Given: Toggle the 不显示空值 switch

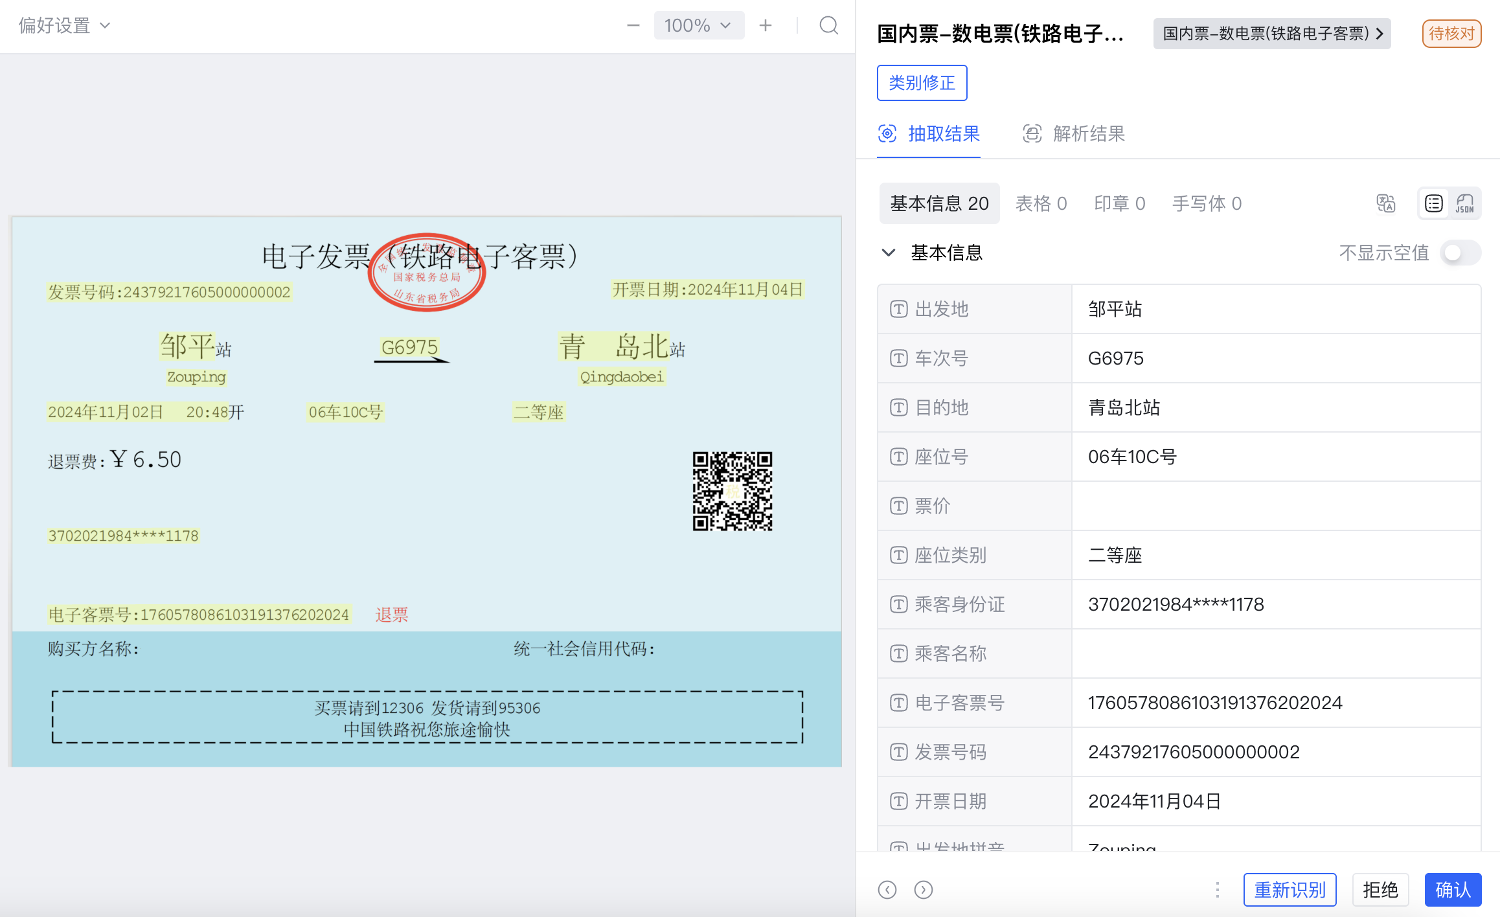Looking at the screenshot, I should 1460,253.
